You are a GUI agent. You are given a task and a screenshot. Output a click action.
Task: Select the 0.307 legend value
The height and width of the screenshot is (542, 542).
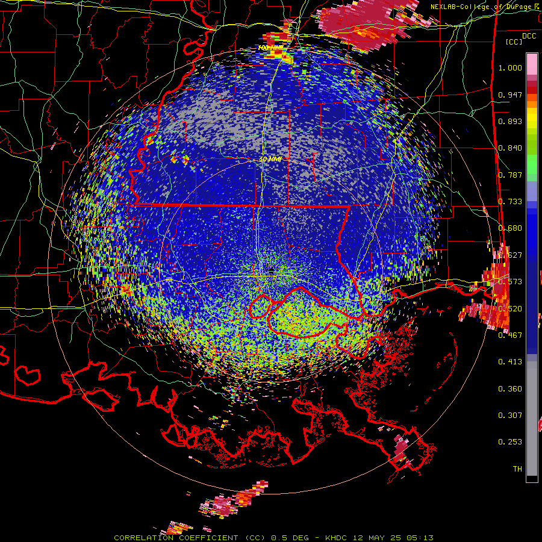point(510,416)
